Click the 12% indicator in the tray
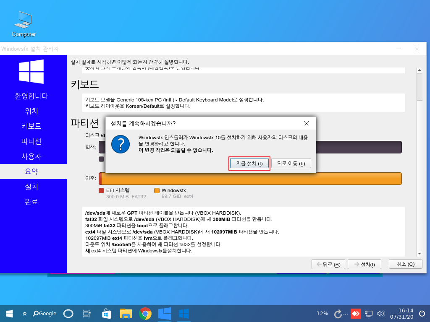Viewport: 430px width, 322px height. [x=322, y=314]
